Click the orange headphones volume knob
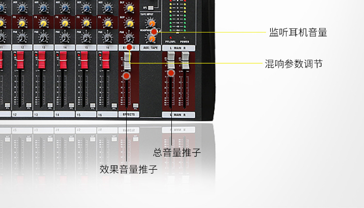 tap(151, 38)
